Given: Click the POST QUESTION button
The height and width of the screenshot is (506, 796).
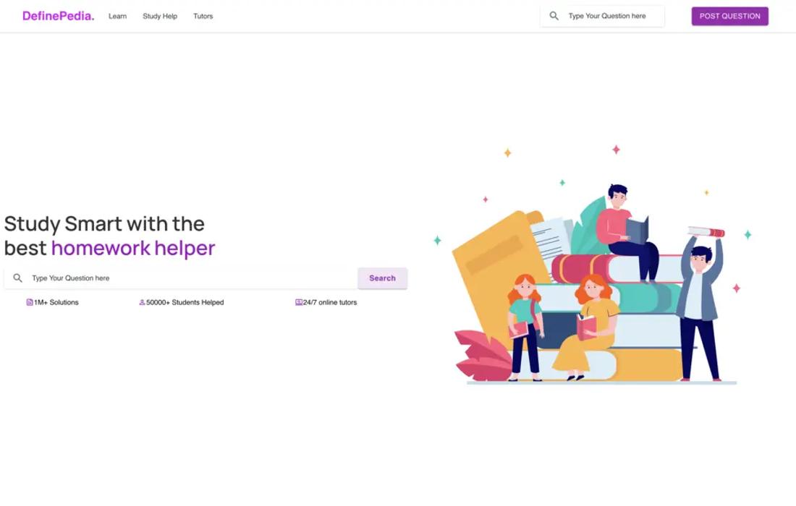Looking at the screenshot, I should [729, 16].
